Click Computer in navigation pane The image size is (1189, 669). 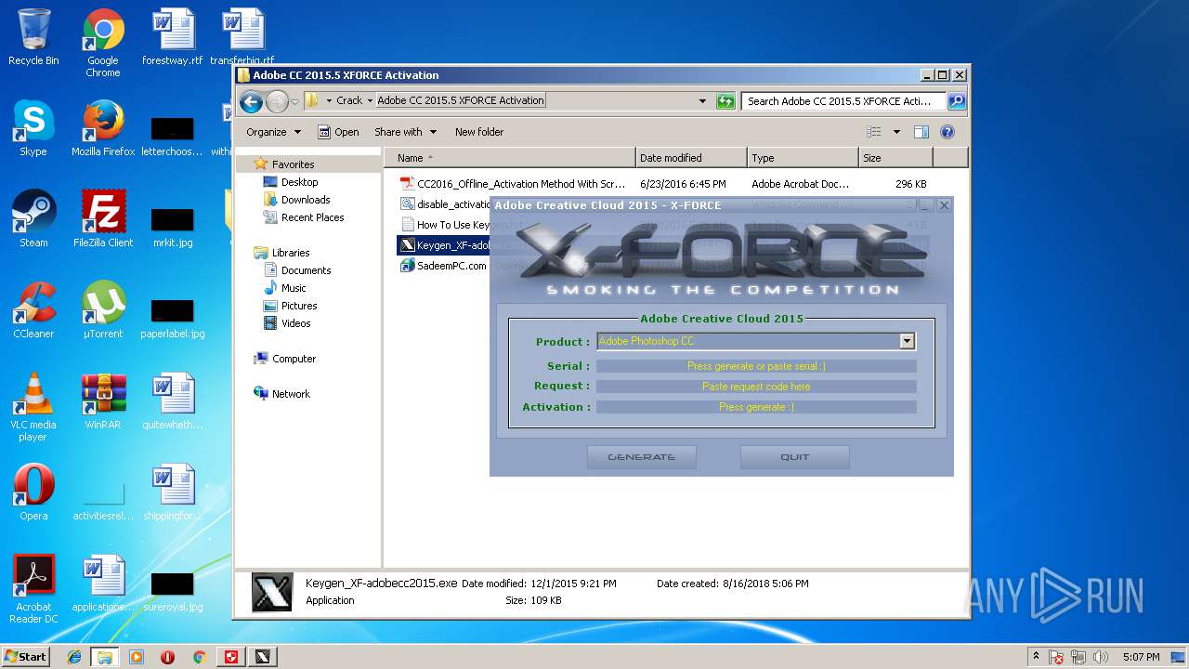tap(294, 359)
